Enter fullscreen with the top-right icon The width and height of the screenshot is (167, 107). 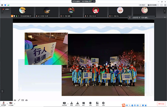(x=161, y=5)
